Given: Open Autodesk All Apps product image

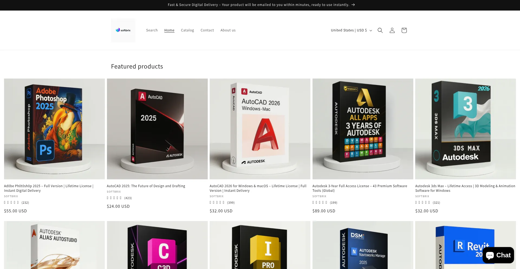Looking at the screenshot, I should click(x=363, y=129).
